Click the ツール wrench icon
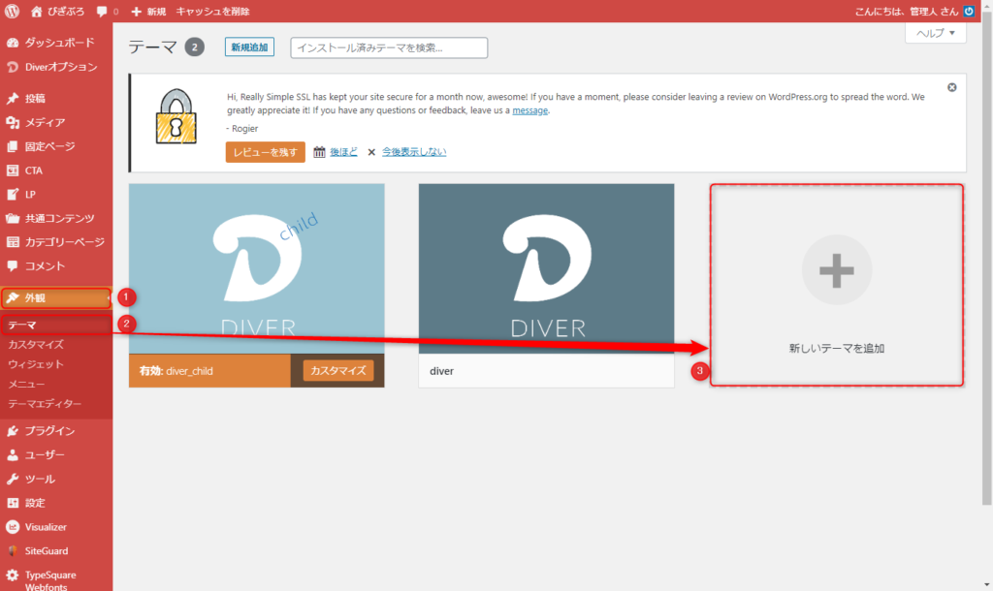 13,479
